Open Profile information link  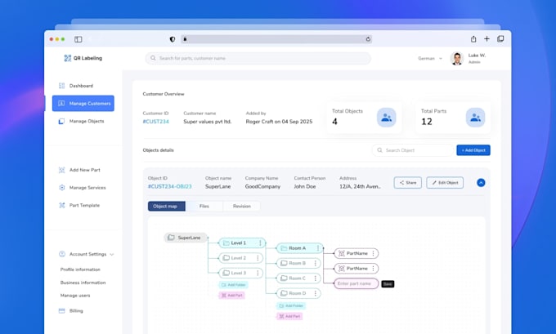80,269
